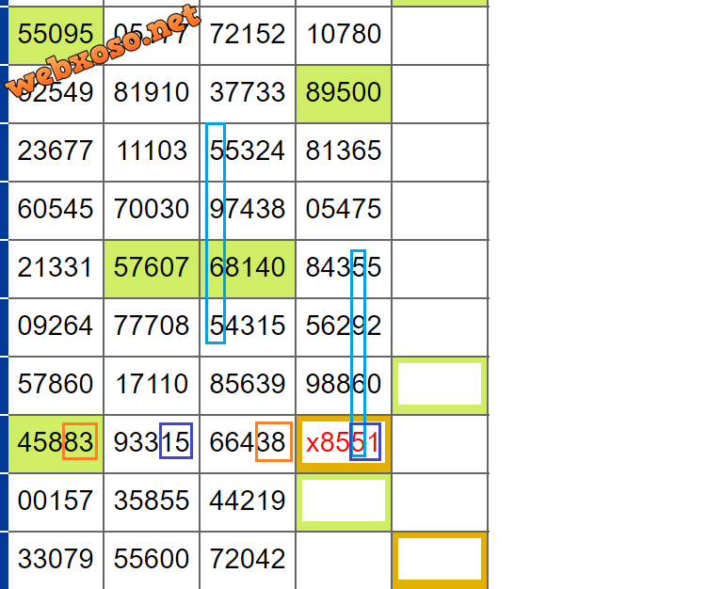Click cell 44219

pos(248,502)
